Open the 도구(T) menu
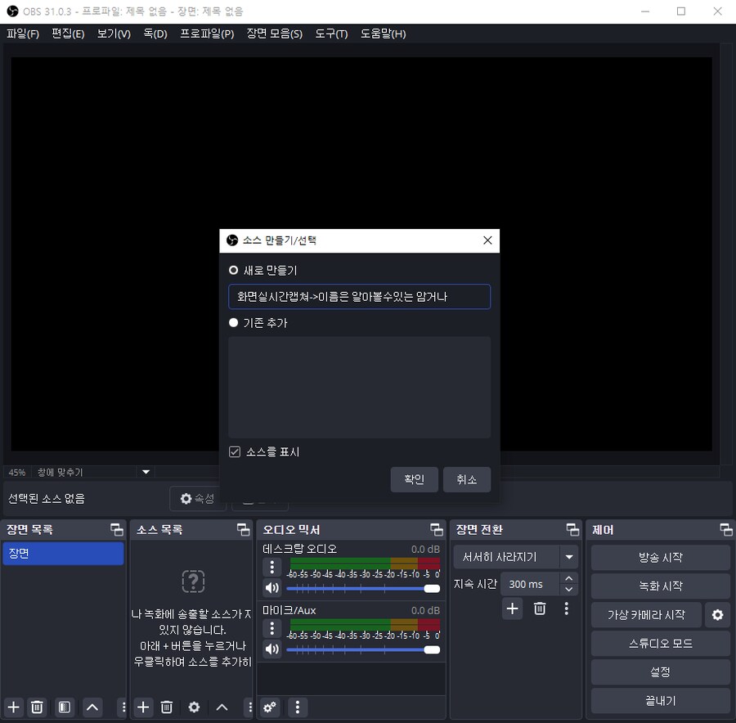Viewport: 736px width, 723px height. click(x=331, y=34)
